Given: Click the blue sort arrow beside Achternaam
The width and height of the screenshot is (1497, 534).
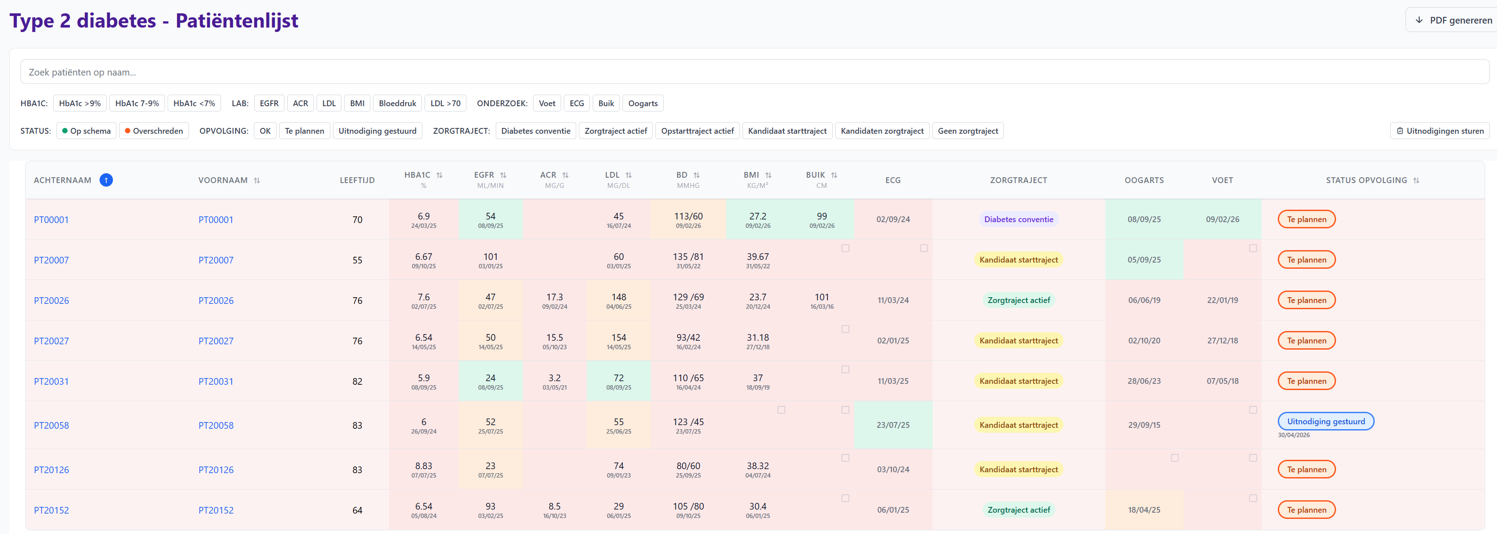Looking at the screenshot, I should point(106,180).
